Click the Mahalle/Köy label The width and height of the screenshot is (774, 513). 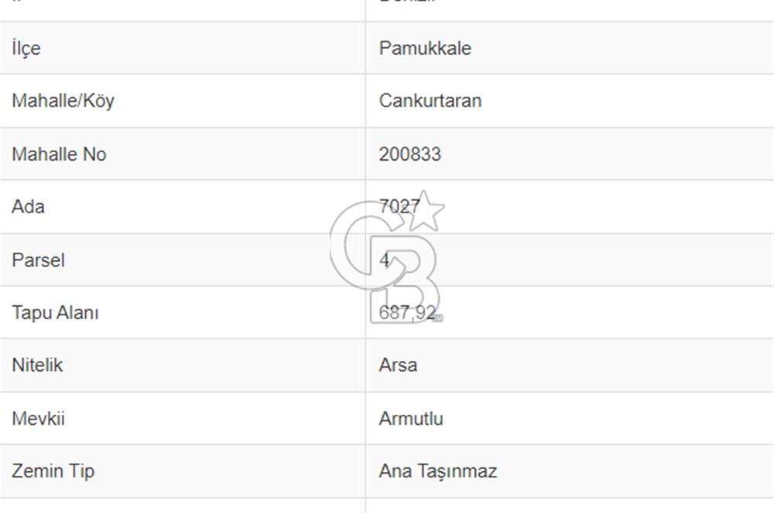63,101
